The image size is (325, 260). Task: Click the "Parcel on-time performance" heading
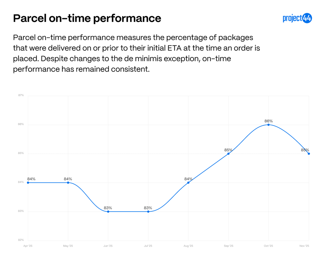point(87,18)
